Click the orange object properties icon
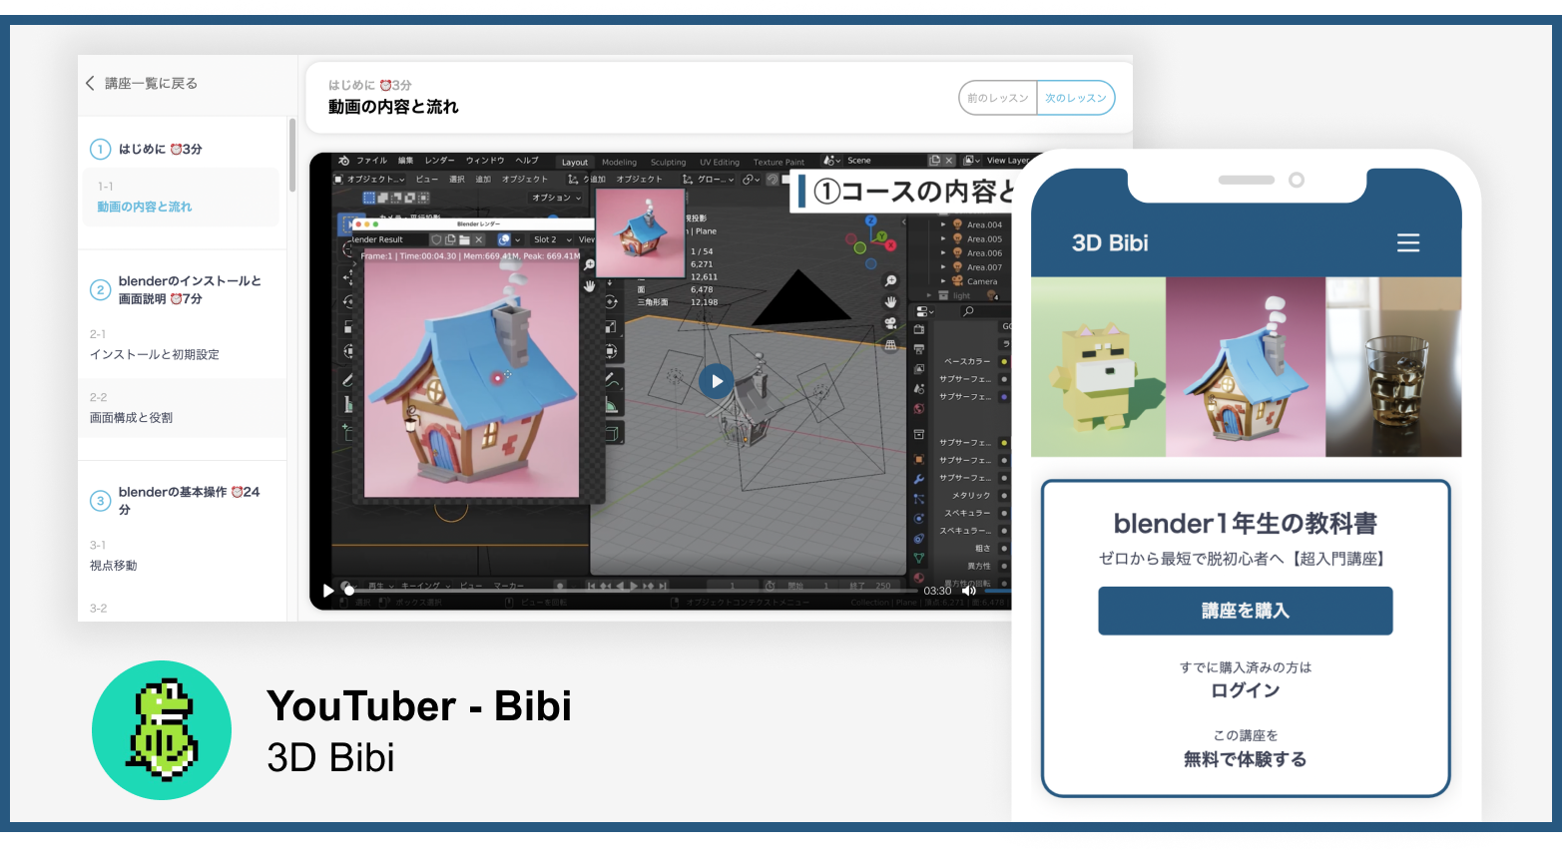 [919, 459]
